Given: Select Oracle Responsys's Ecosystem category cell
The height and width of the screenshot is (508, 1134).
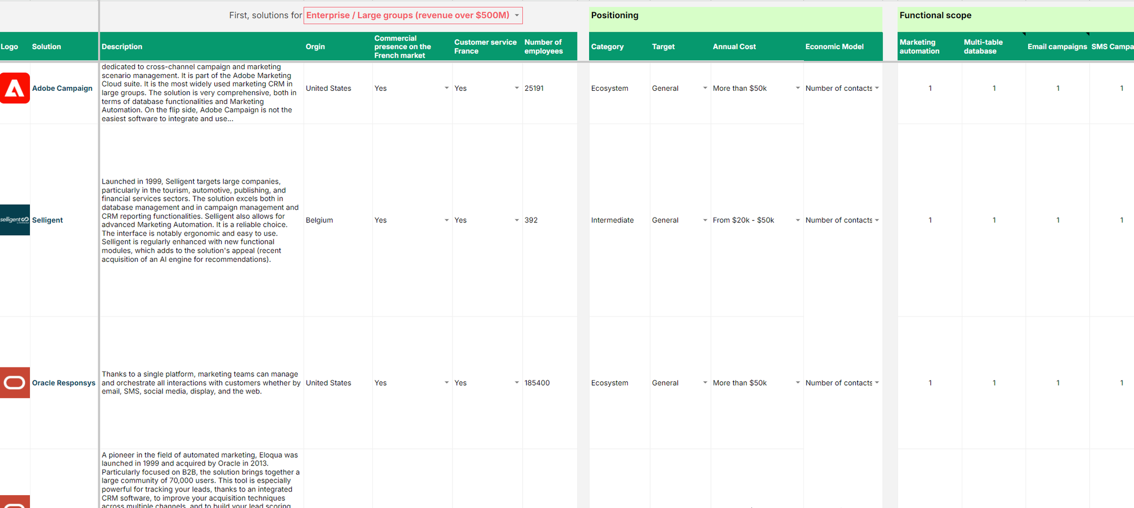Looking at the screenshot, I should (620, 382).
